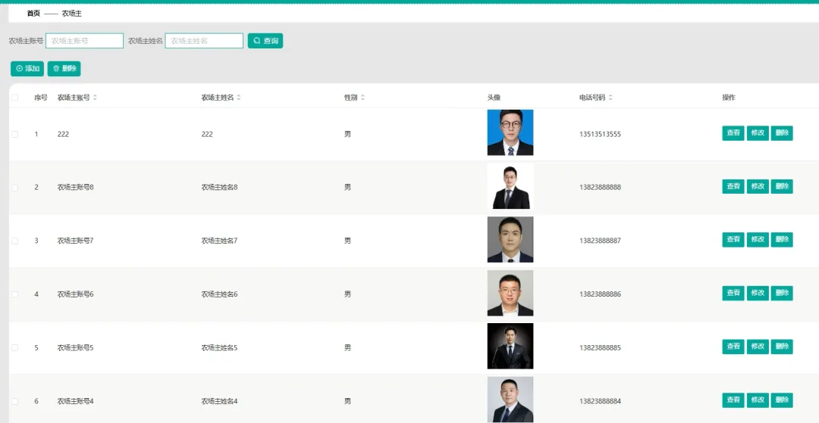Click the 操作 column header

[729, 98]
